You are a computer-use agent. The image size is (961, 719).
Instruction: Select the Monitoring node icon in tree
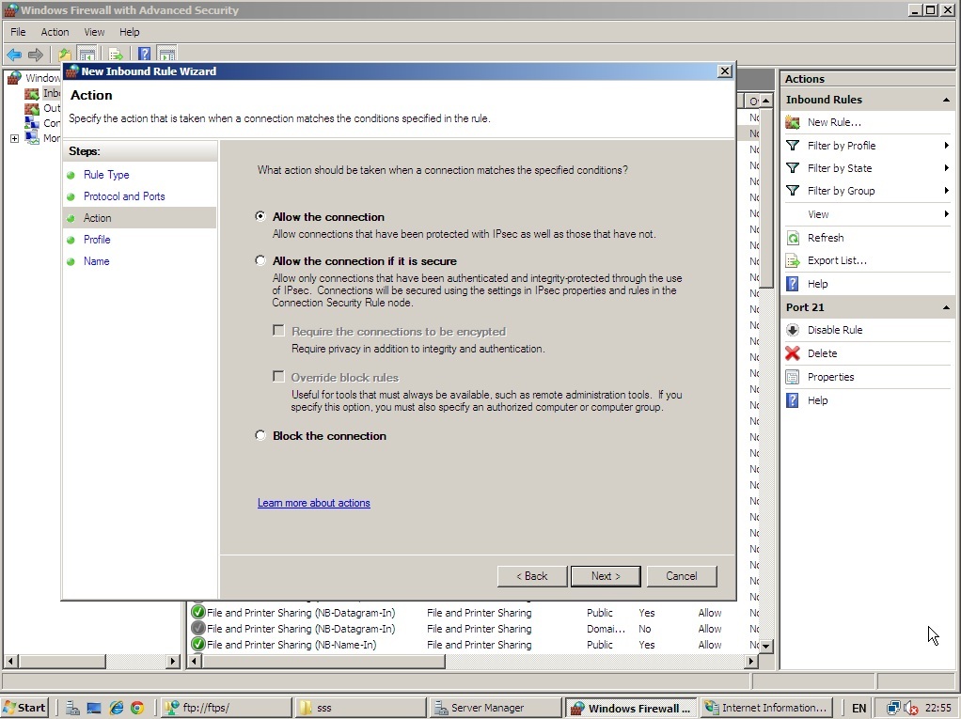click(31, 138)
